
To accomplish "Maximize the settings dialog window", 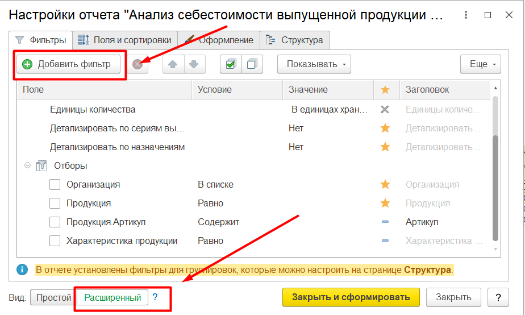I will (x=488, y=15).
